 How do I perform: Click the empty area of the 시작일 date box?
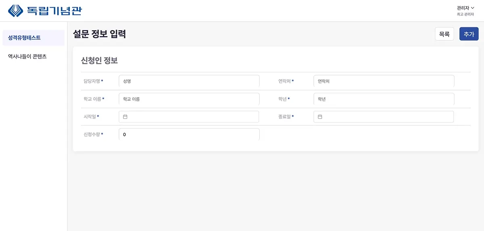[x=194, y=117]
